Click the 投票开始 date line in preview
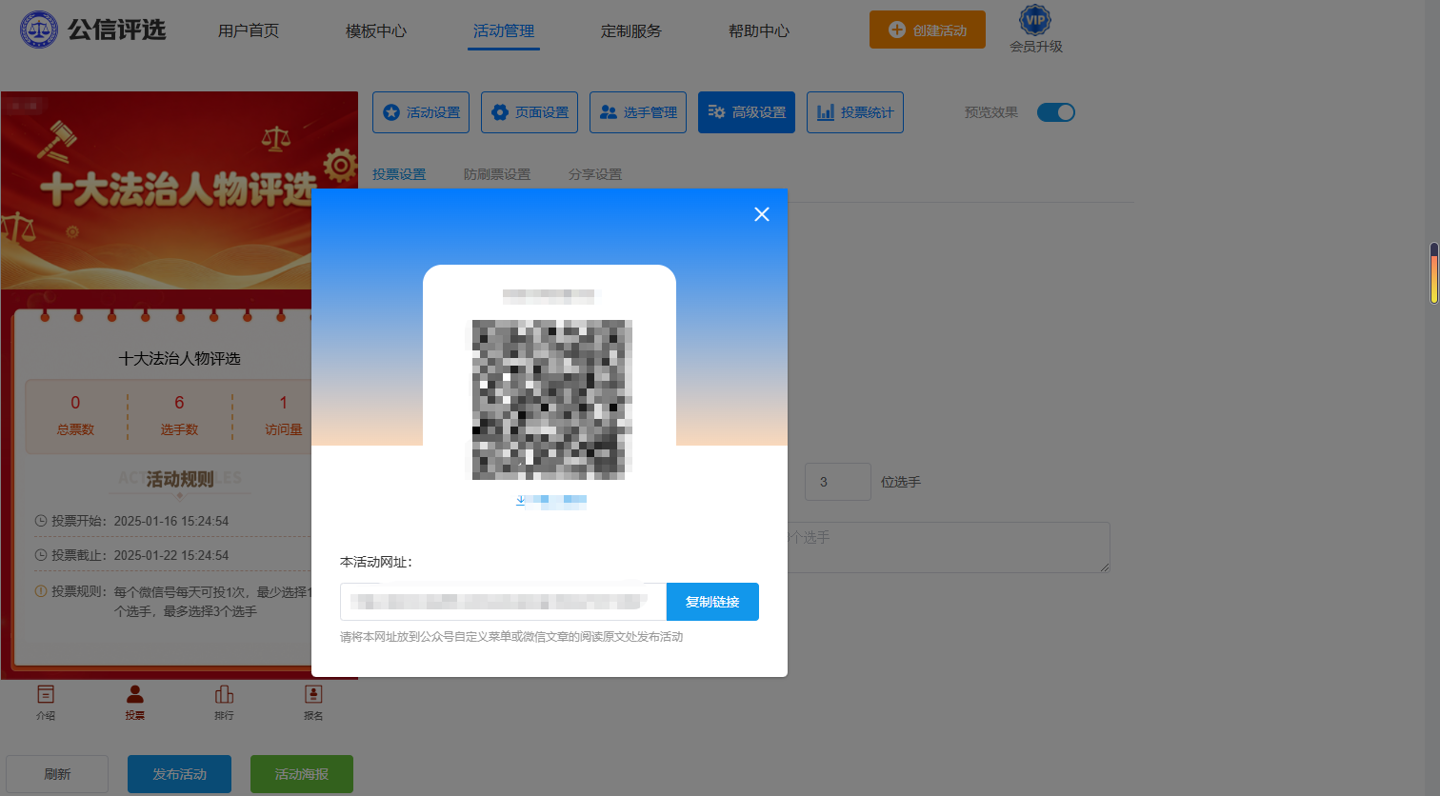Image resolution: width=1440 pixels, height=796 pixels. pos(132,521)
